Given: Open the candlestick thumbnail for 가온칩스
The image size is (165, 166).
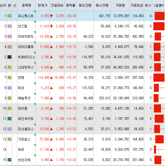Looking at the screenshot, I should click(159, 139).
